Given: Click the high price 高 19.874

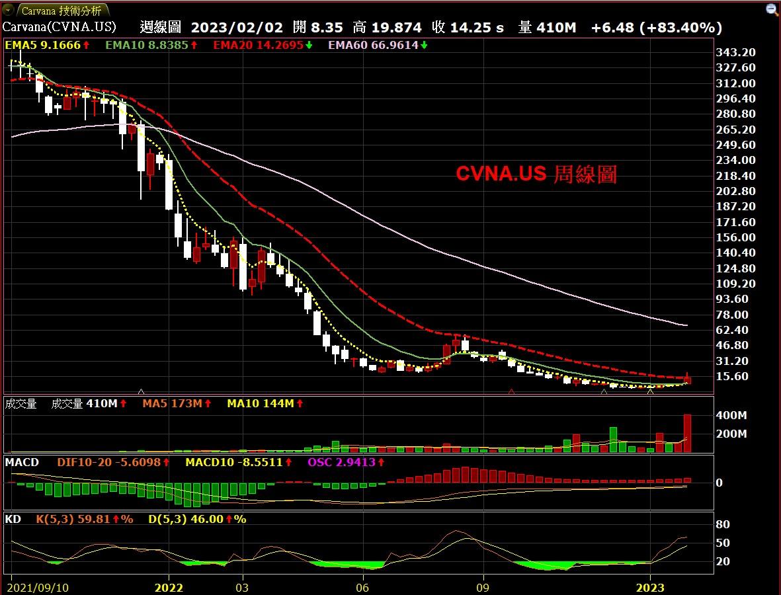Looking at the screenshot, I should point(387,27).
